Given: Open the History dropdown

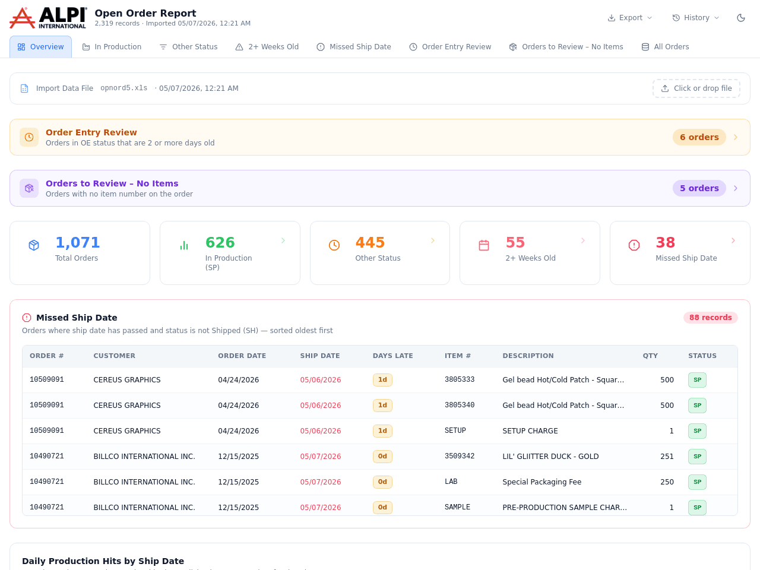Looking at the screenshot, I should 696,18.
